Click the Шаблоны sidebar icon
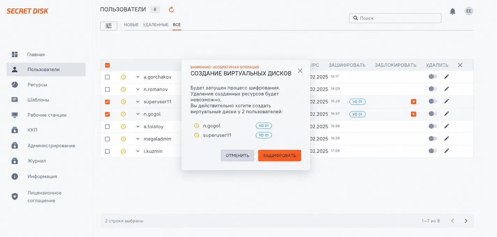This screenshot has width=497, height=237. (x=15, y=100)
